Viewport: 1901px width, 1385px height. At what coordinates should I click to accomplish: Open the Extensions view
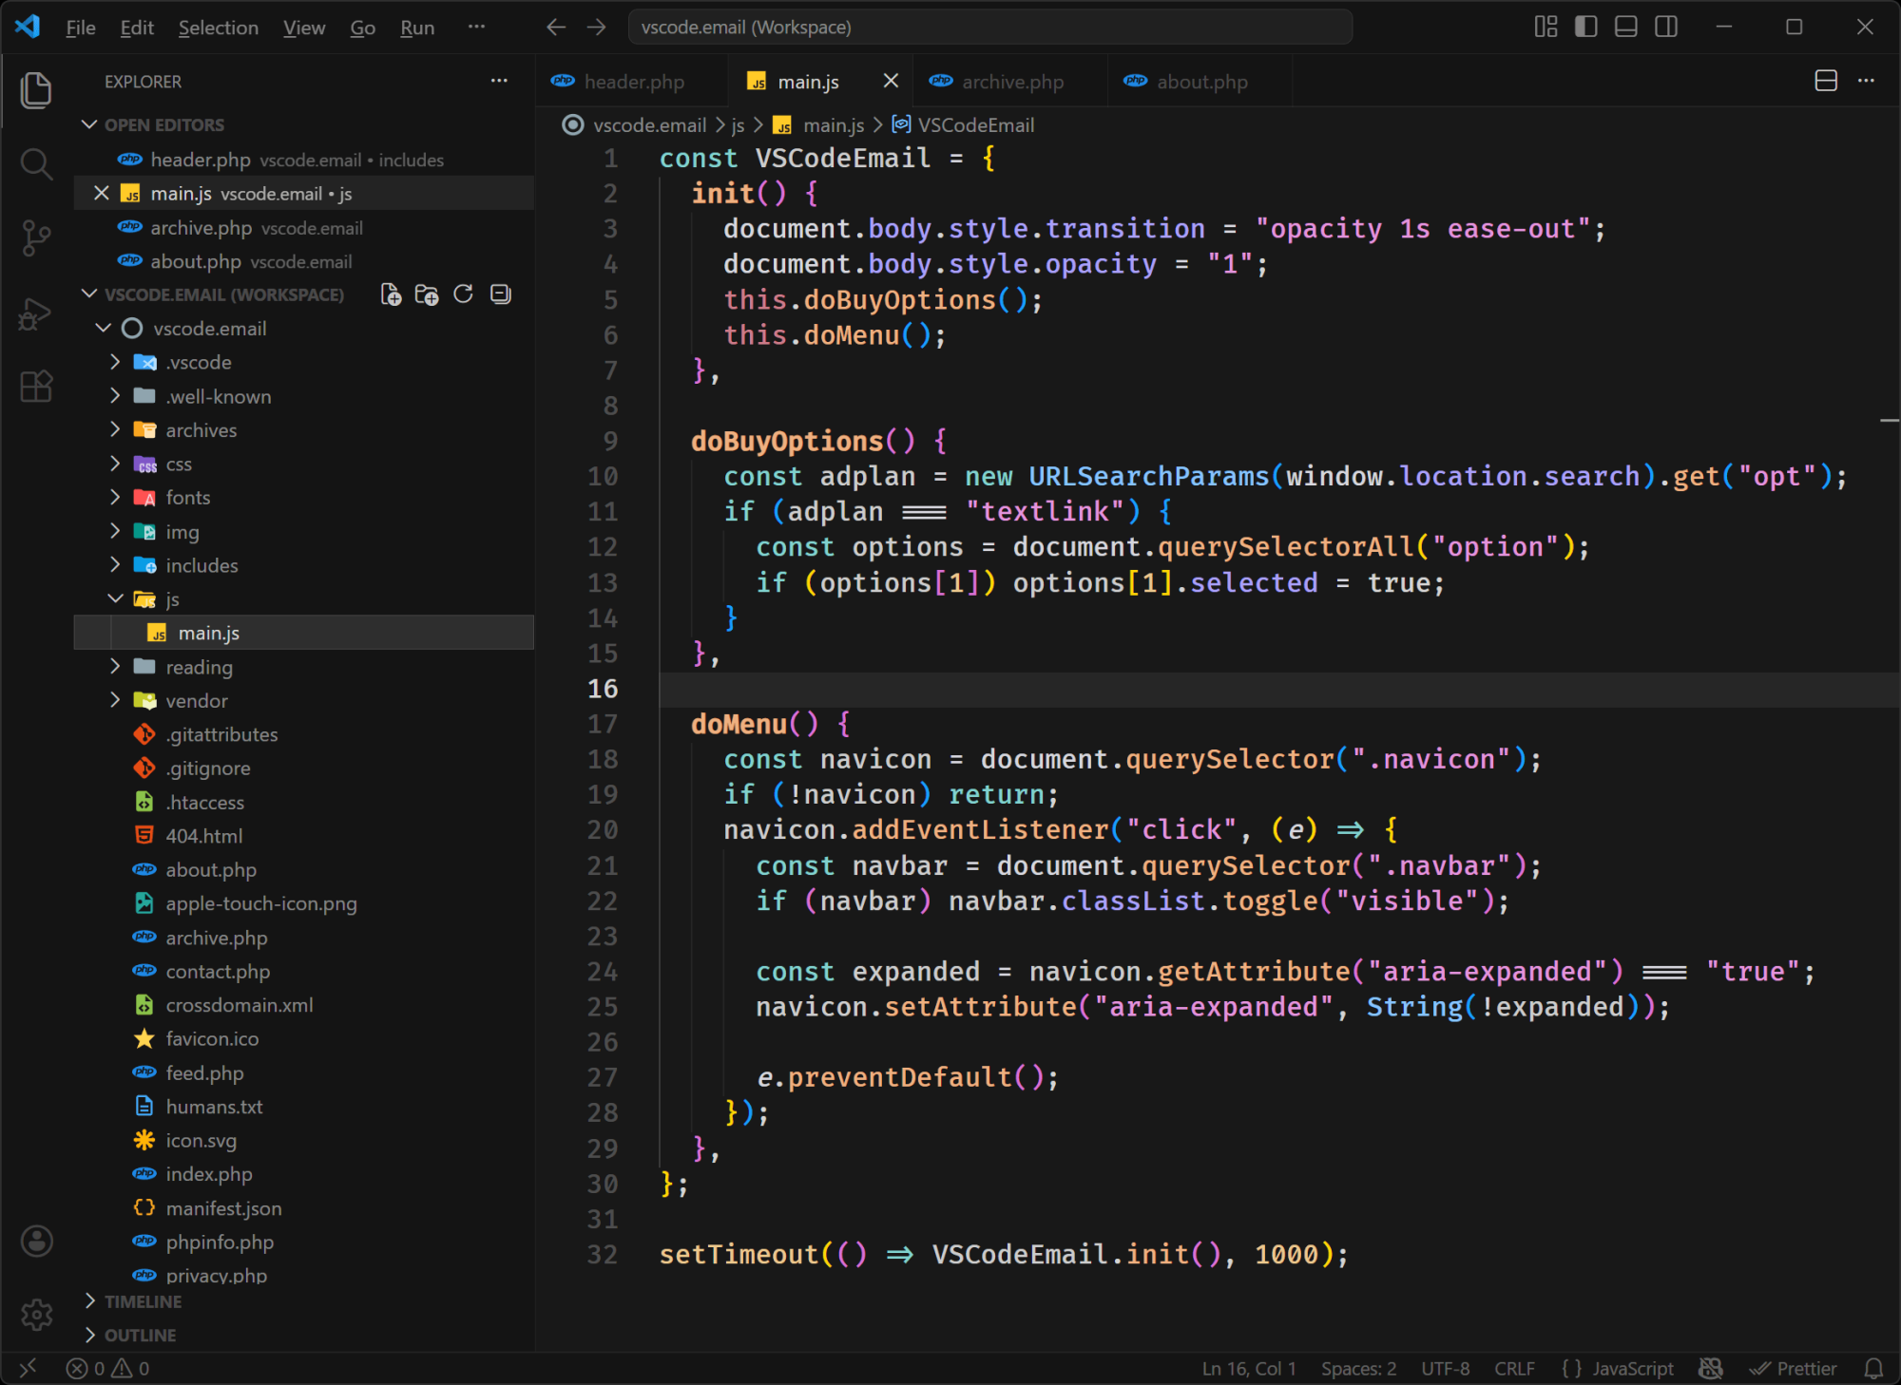pyautogui.click(x=36, y=386)
